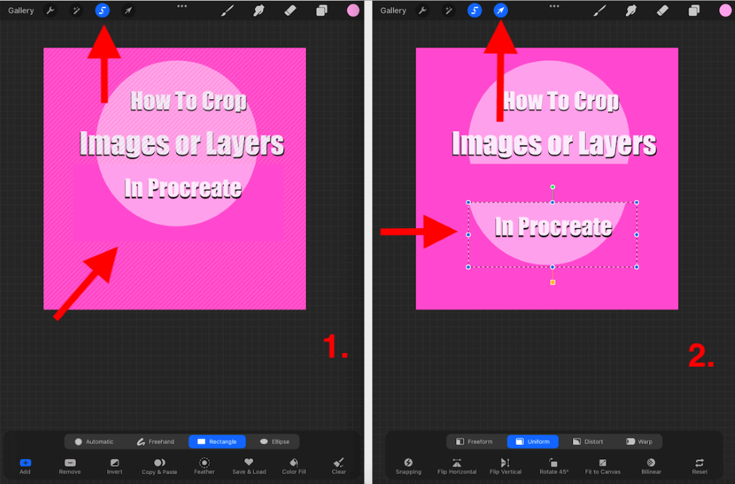The width and height of the screenshot is (735, 484).
Task: Toggle the Snapping option
Action: point(408,465)
